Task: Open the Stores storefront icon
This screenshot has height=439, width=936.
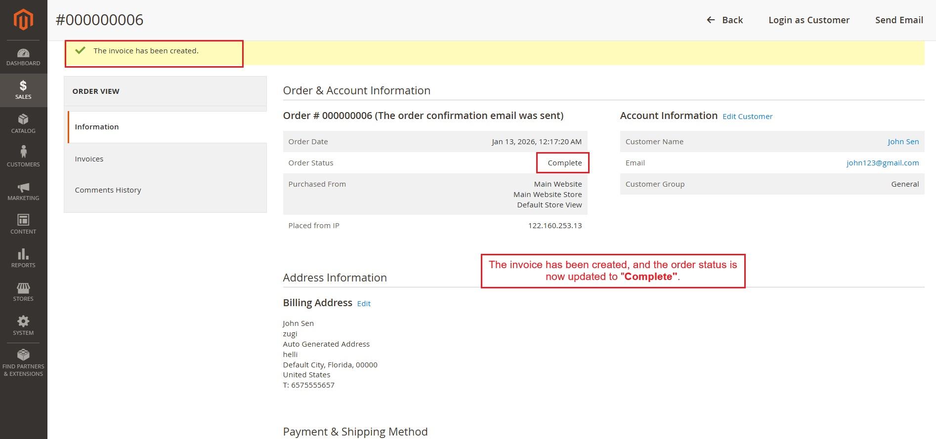Action: point(23,288)
